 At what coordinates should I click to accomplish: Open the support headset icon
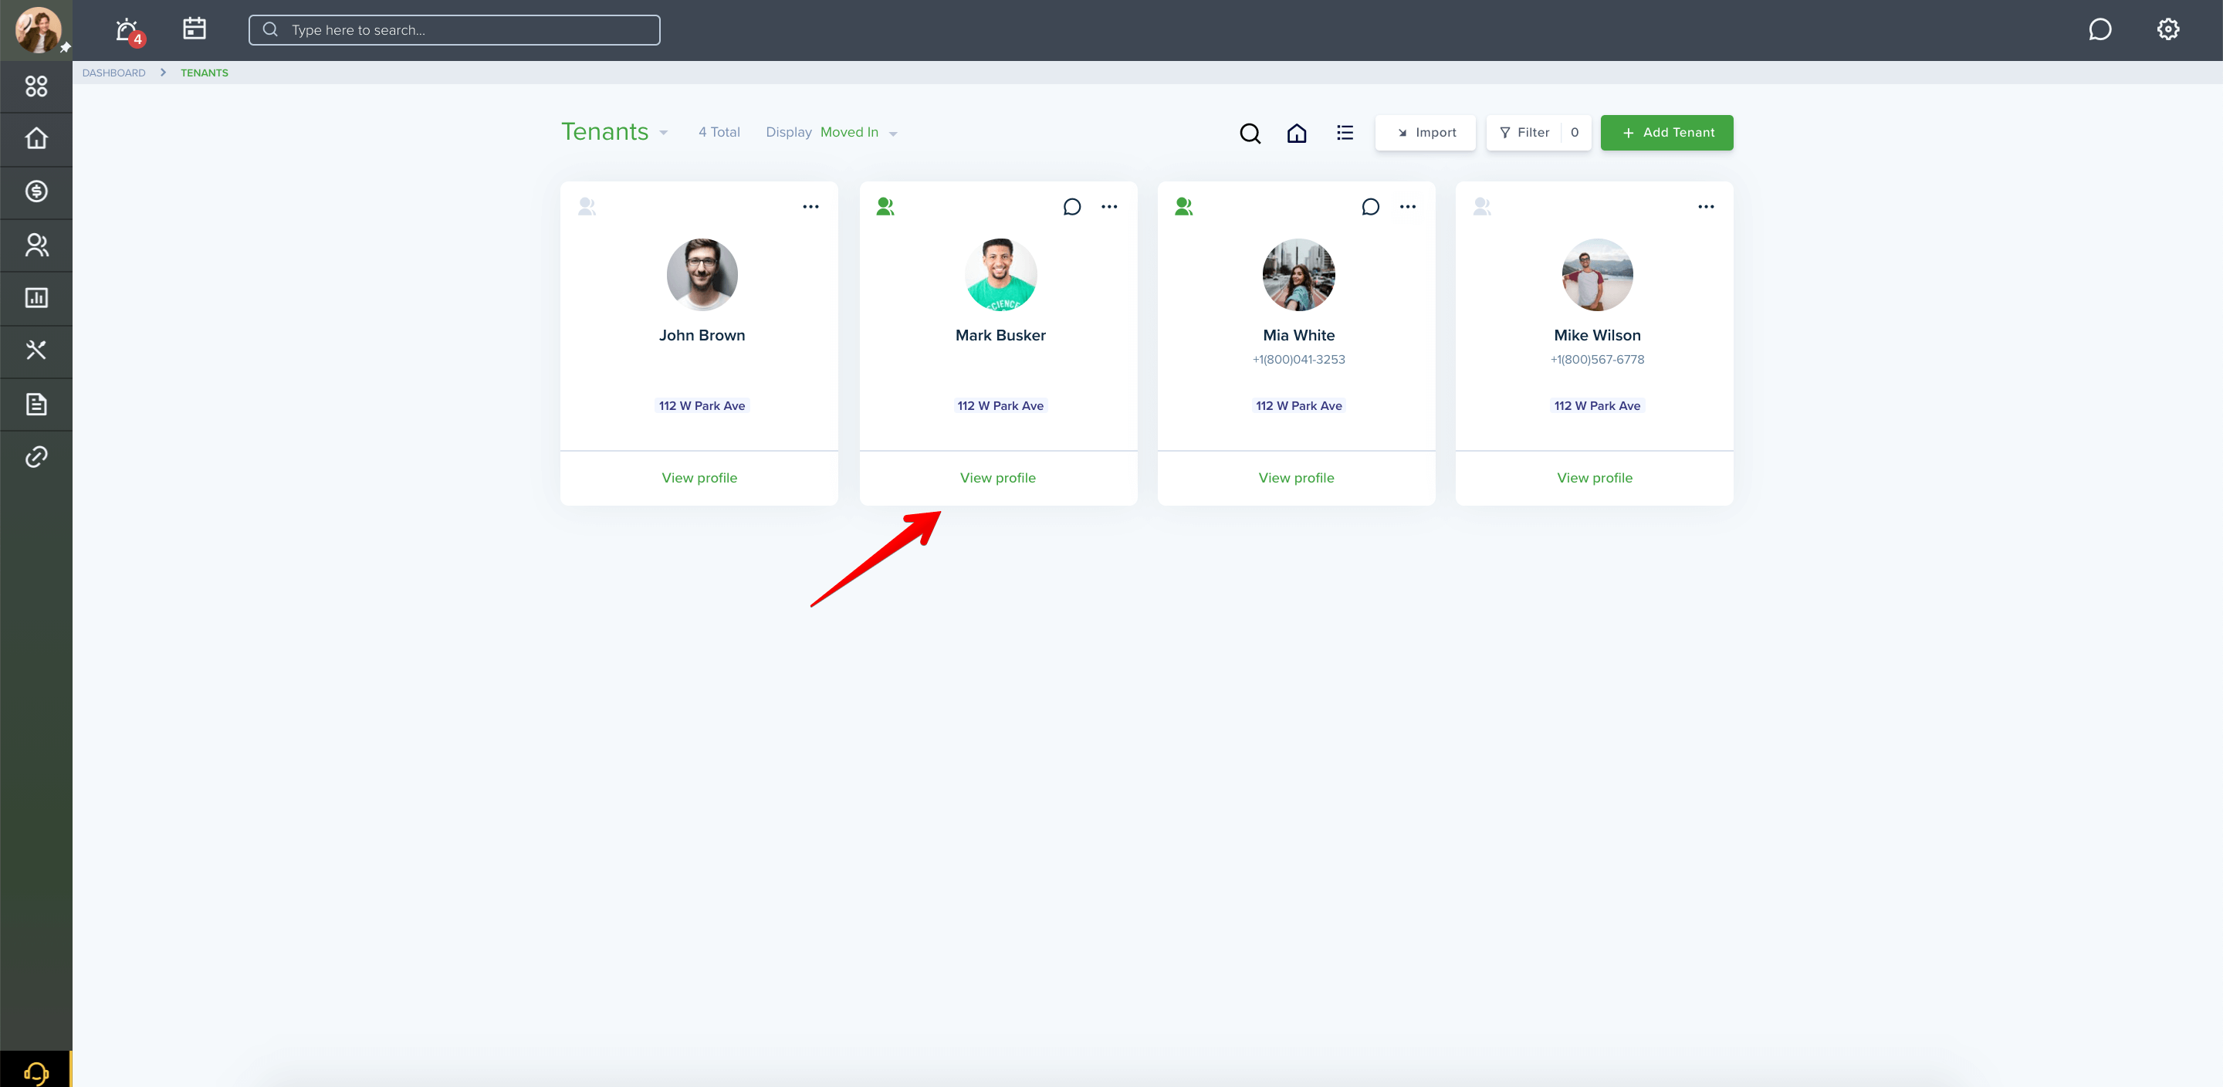(36, 1072)
